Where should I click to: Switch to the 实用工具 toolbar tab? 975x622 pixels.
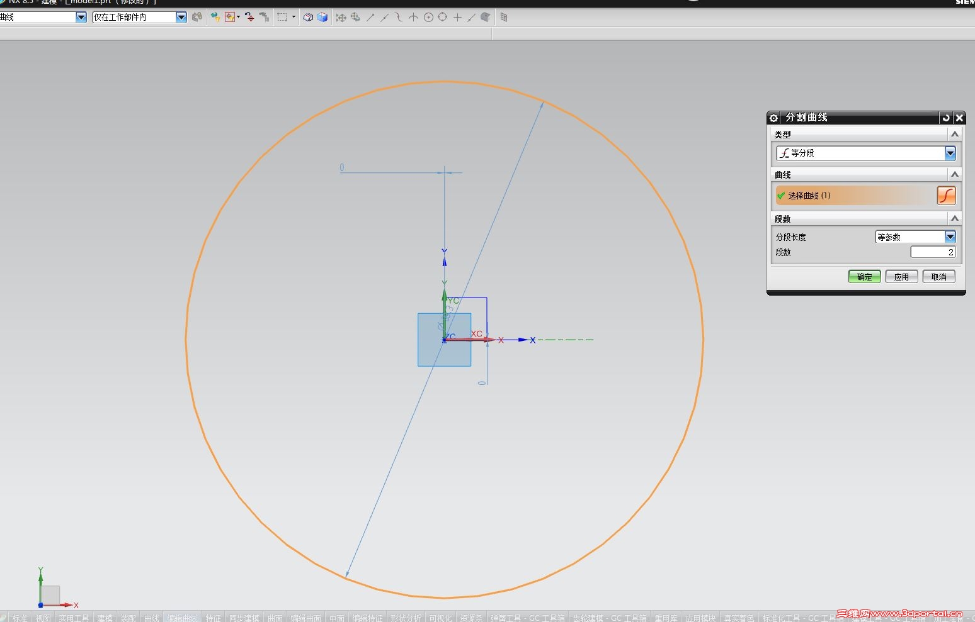74,618
